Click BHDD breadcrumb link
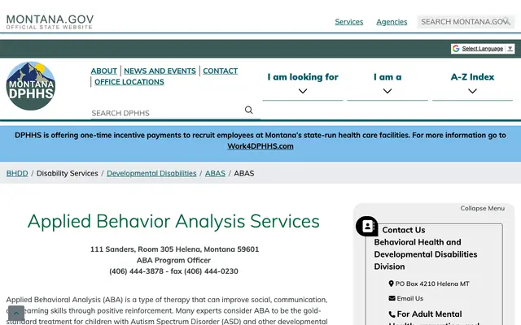The image size is (521, 325). click(x=17, y=173)
